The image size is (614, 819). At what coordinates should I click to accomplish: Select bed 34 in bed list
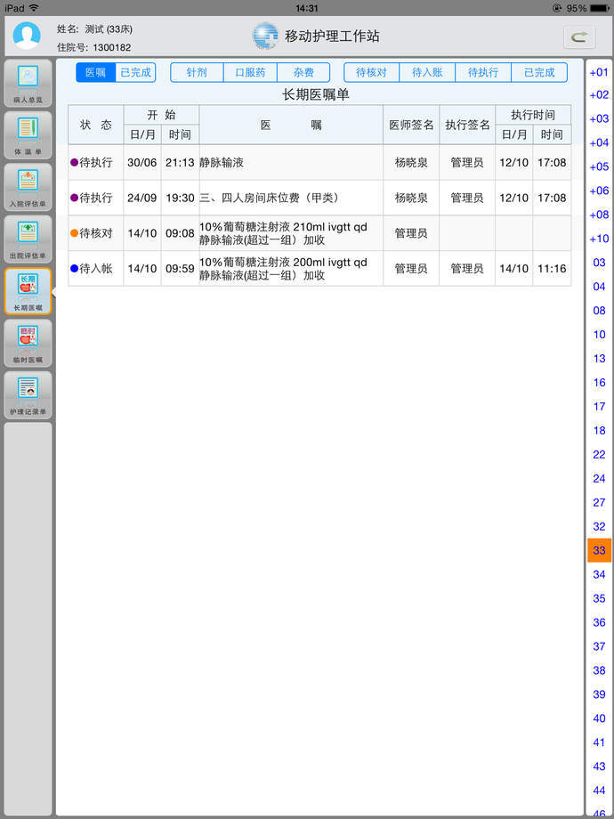coord(600,574)
